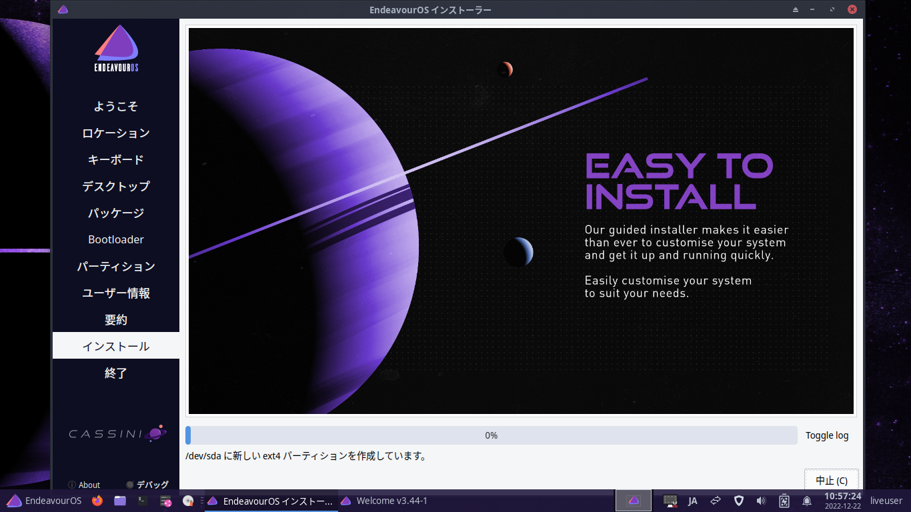Screen dimensions: 911x512
Task: Open the file manager from the panel
Action: pyautogui.click(x=120, y=501)
